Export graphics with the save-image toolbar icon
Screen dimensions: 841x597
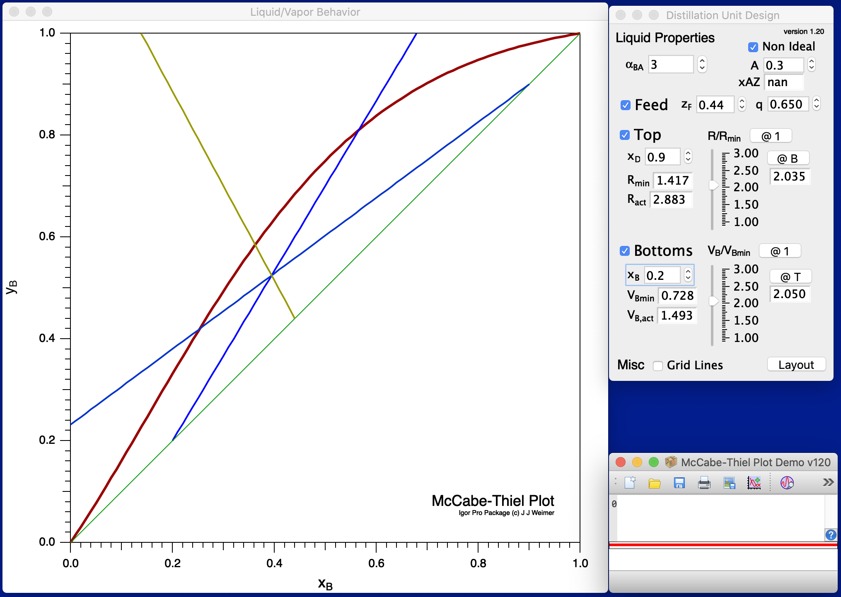coord(729,482)
